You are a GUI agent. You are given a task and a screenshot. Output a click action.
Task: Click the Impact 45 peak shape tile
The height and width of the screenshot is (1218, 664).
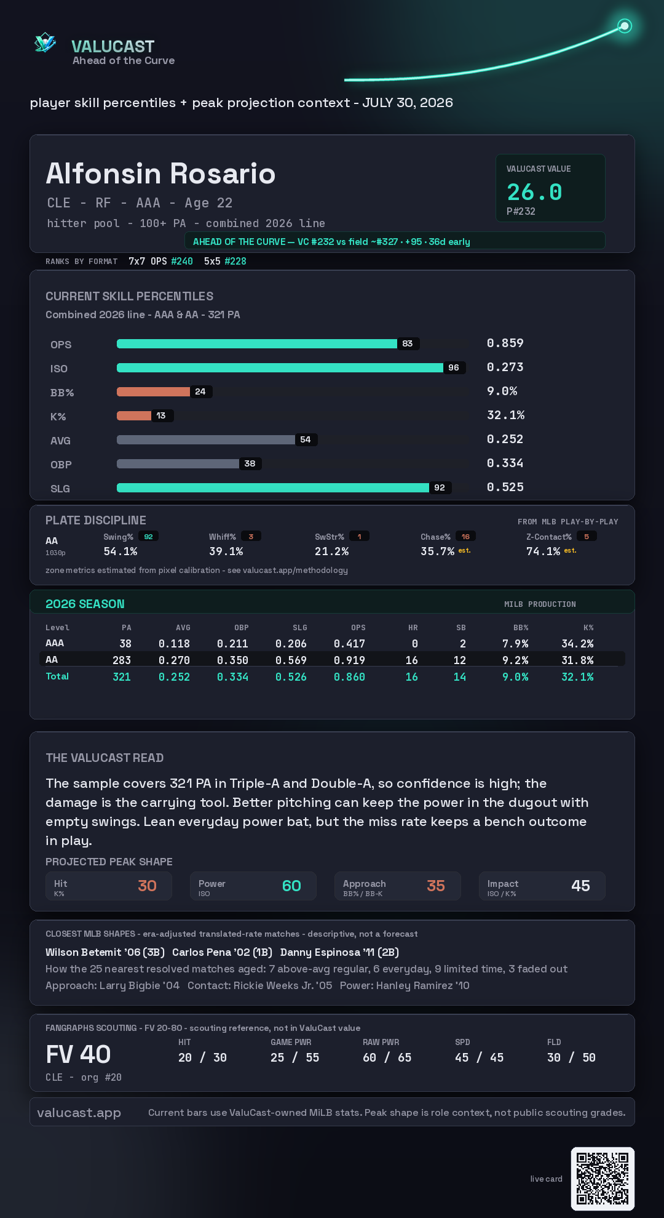point(542,886)
